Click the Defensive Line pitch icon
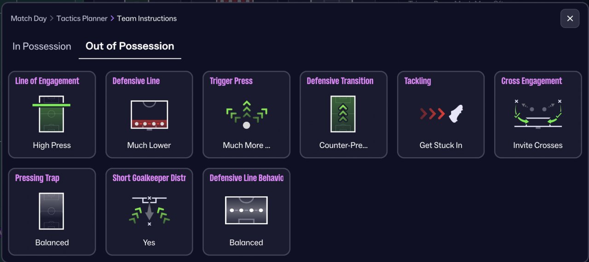This screenshot has height=262, width=589. [149, 114]
